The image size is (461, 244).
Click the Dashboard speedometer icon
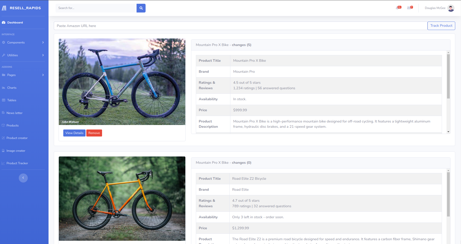[x=4, y=22]
